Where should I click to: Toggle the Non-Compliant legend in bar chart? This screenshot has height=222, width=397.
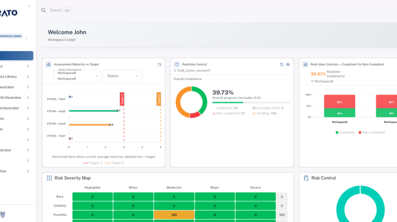[372, 133]
